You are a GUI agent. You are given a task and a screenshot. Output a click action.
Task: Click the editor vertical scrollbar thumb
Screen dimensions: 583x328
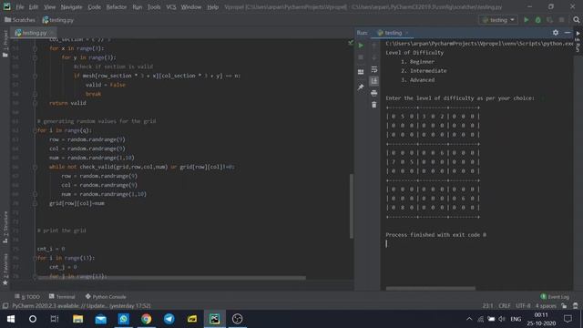click(352, 206)
